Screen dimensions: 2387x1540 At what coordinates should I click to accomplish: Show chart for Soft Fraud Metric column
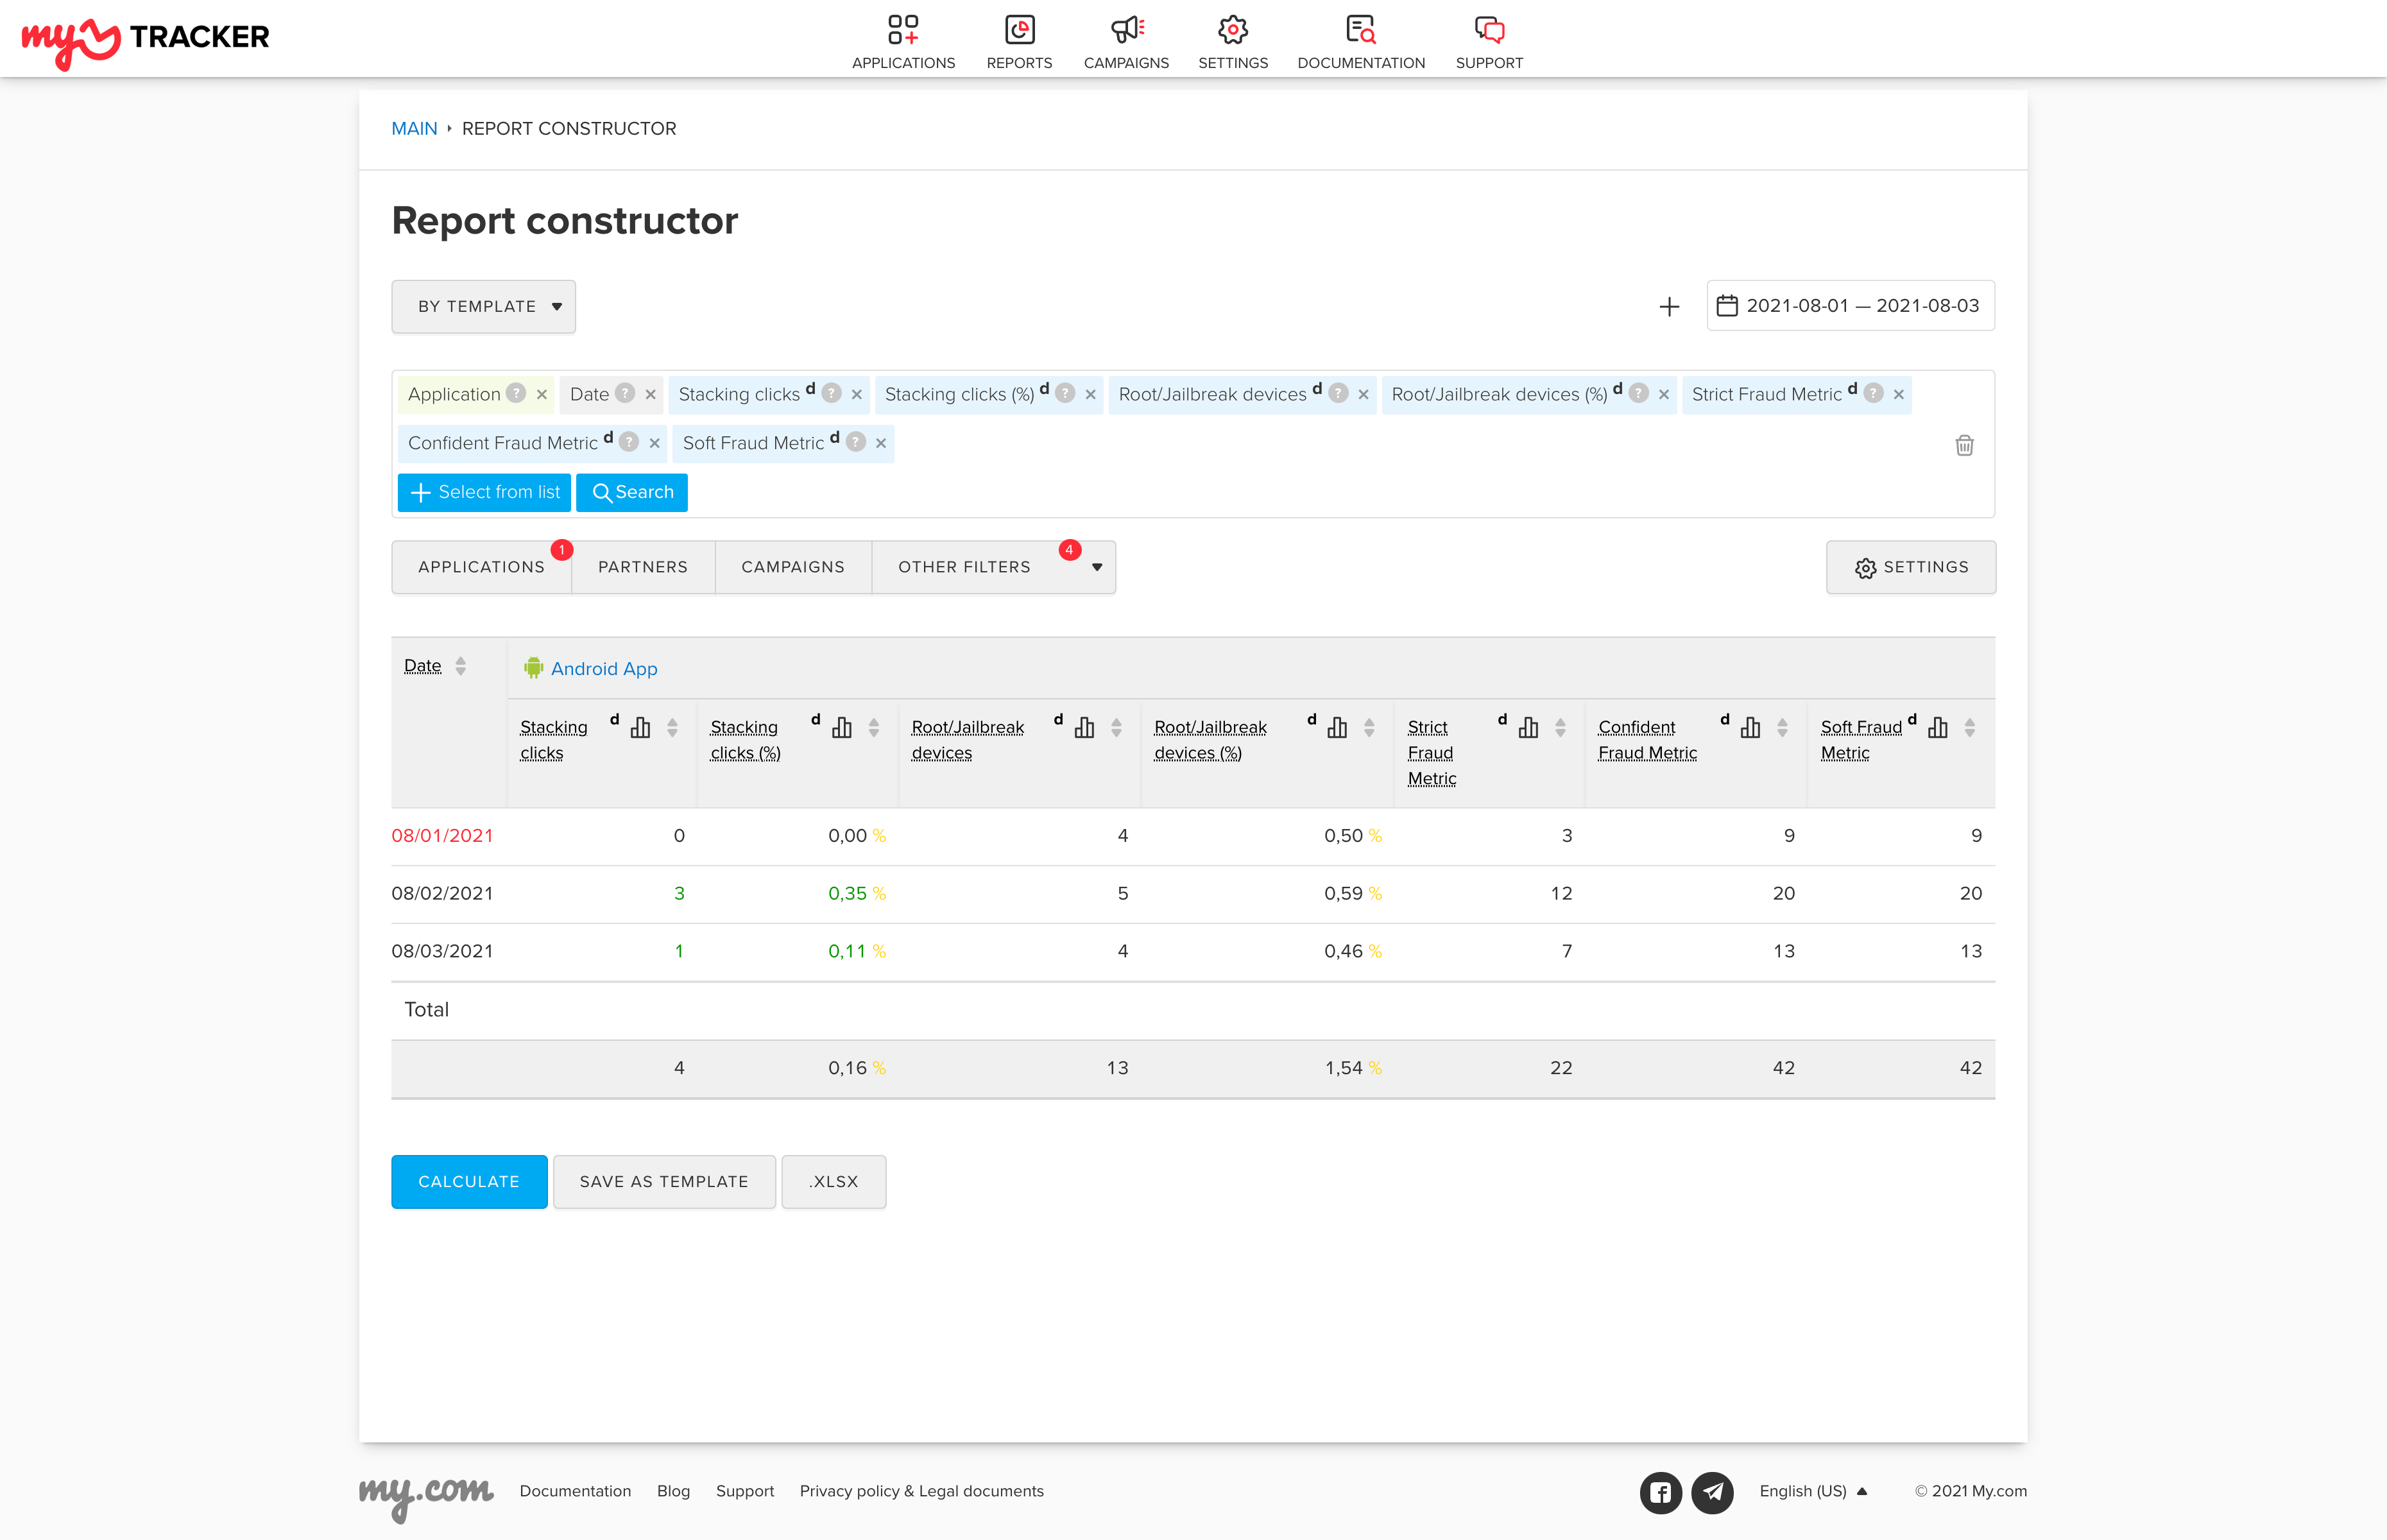pos(1938,728)
